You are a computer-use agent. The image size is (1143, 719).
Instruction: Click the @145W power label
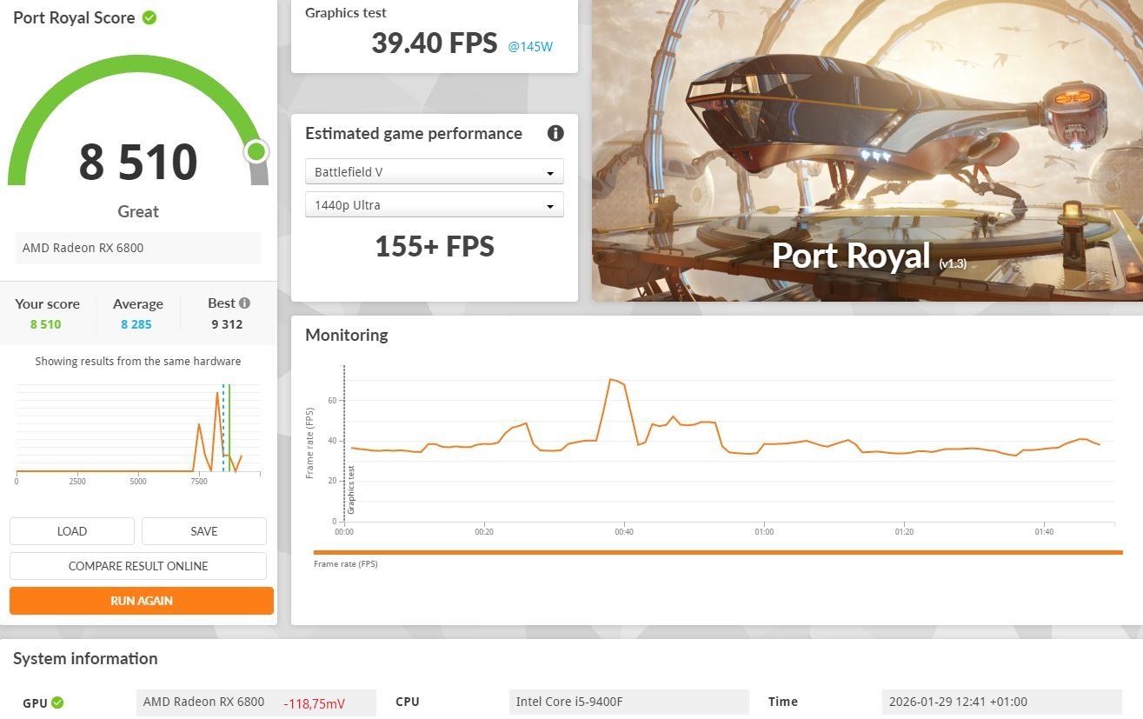coord(530,47)
